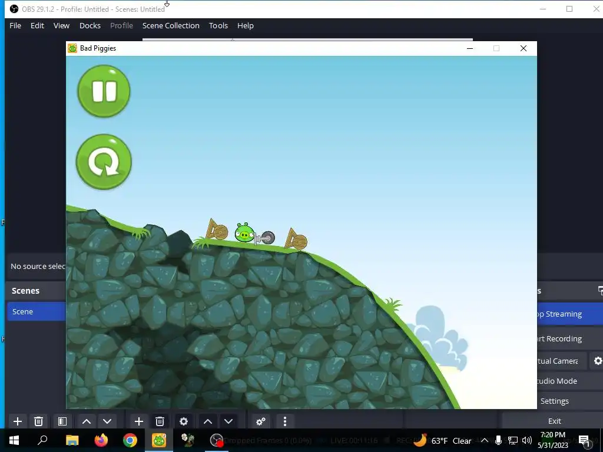Move scene down with the arrow
This screenshot has width=603, height=452.
(107, 421)
